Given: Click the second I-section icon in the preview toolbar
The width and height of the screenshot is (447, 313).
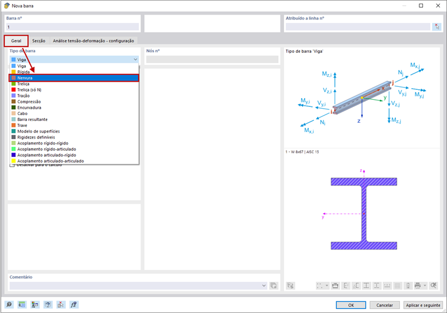Looking at the screenshot, I should 376,285.
